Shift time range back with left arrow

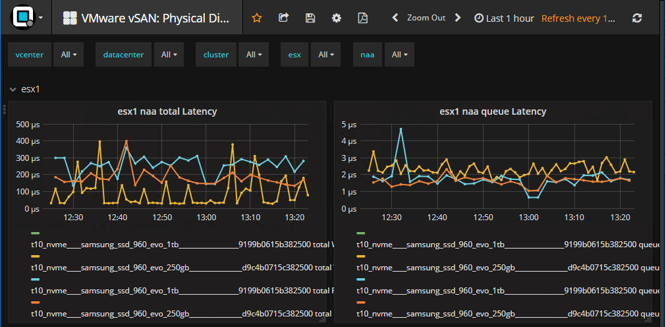click(395, 18)
